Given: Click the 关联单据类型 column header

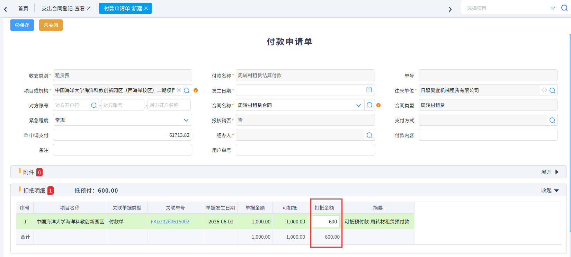Looking at the screenshot, I should pyautogui.click(x=127, y=208).
